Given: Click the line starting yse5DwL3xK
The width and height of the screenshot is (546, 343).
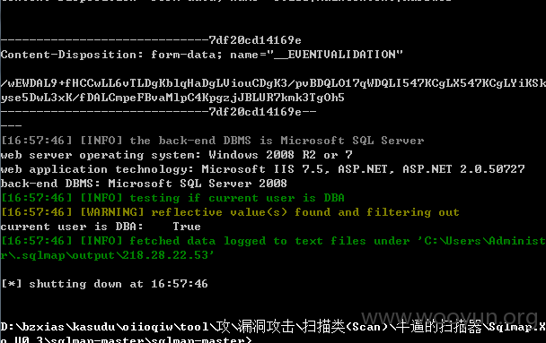Looking at the screenshot, I should 172,98.
